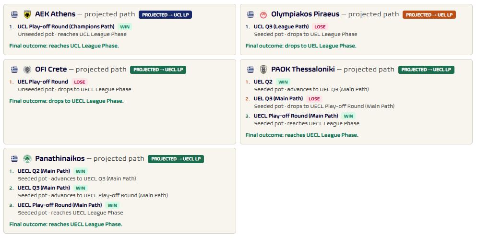Click the LOSE tag on PAOK's UEL Q3
This screenshot has width=477, height=238.
click(314, 99)
